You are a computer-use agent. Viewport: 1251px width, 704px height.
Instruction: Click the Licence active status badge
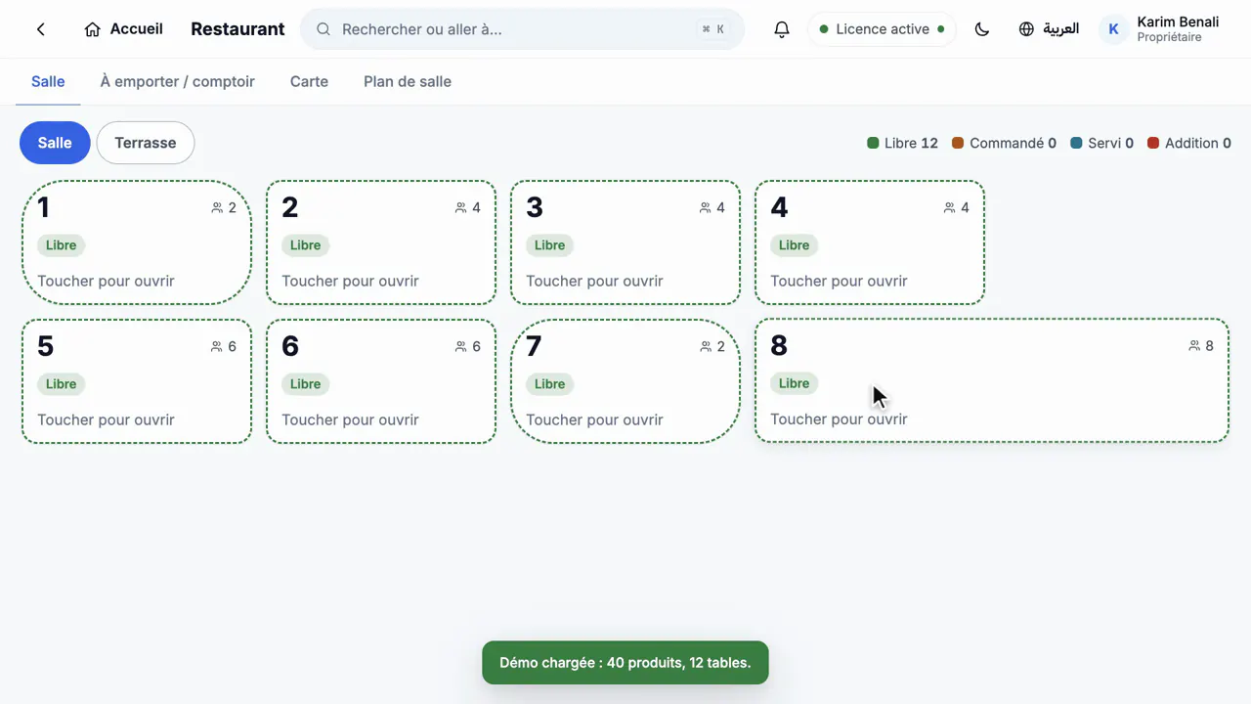[883, 29]
